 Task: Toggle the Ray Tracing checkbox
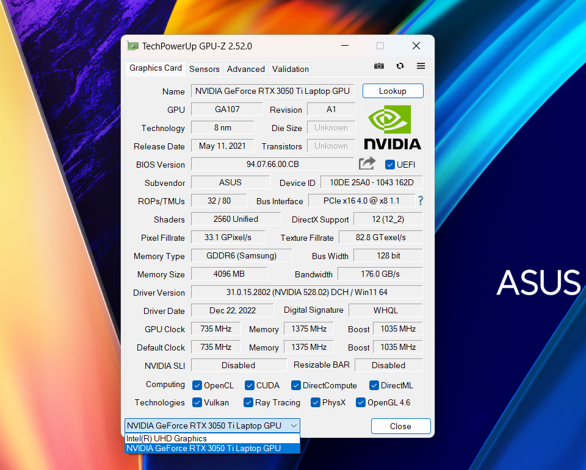click(x=248, y=402)
